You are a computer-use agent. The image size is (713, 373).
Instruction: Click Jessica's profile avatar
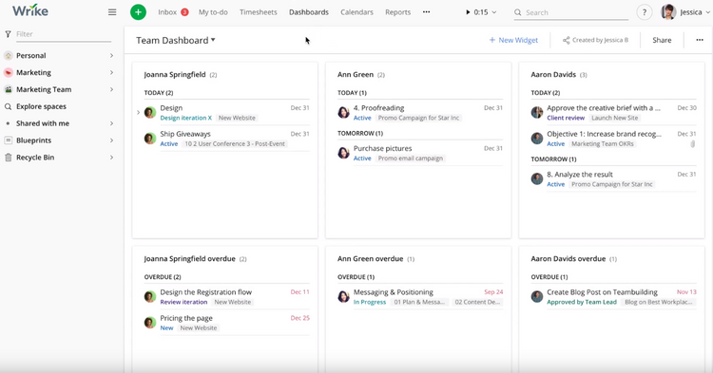click(x=668, y=12)
